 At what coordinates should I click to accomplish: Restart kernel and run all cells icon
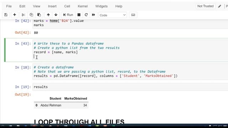(93, 15)
